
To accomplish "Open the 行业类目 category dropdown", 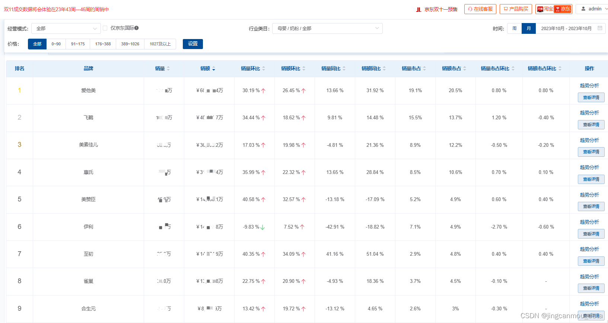I will (x=327, y=29).
